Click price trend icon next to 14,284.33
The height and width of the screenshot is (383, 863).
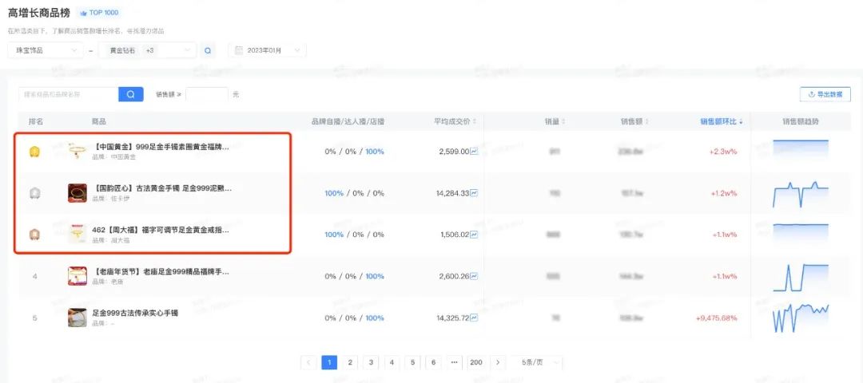(x=474, y=193)
